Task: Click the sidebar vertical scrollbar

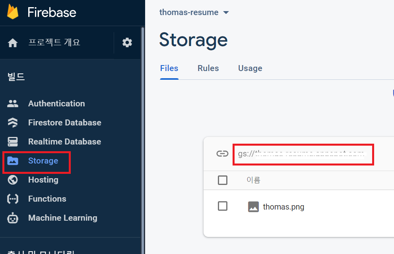Action: point(143,140)
